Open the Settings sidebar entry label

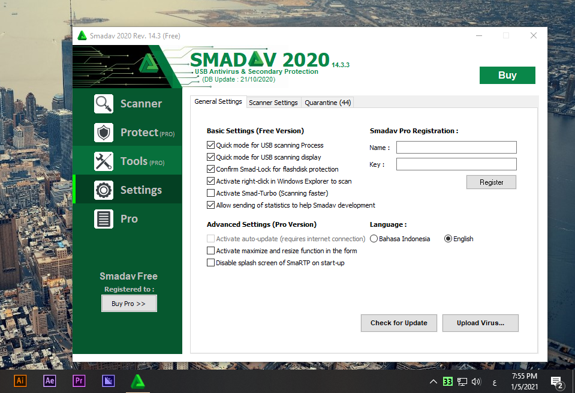pyautogui.click(x=141, y=190)
